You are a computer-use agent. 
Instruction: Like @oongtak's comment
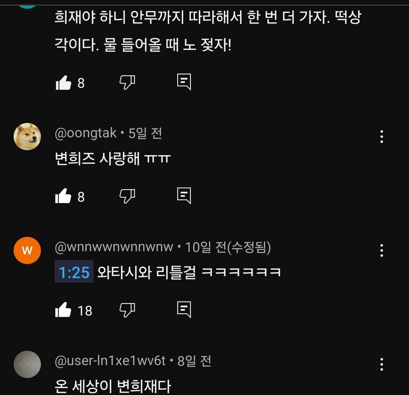click(x=63, y=196)
